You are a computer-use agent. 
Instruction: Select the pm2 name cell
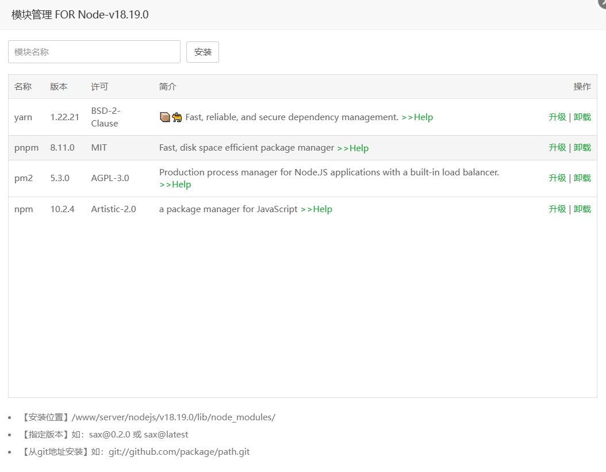[x=24, y=178]
